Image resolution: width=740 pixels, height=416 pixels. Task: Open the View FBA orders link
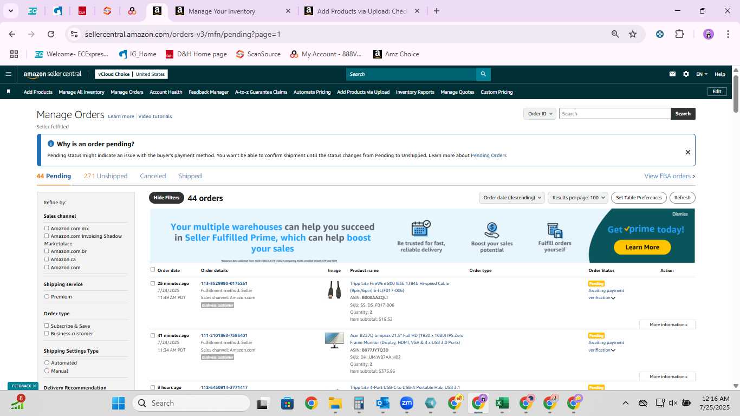pyautogui.click(x=670, y=176)
